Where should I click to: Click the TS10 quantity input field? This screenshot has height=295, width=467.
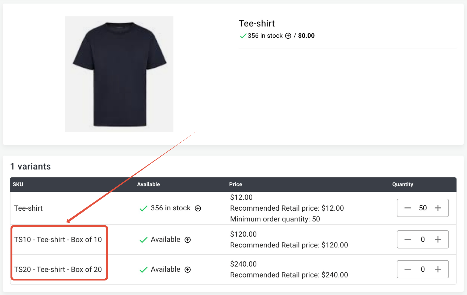click(423, 239)
